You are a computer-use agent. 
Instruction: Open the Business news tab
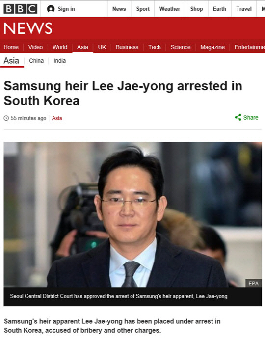(x=127, y=47)
